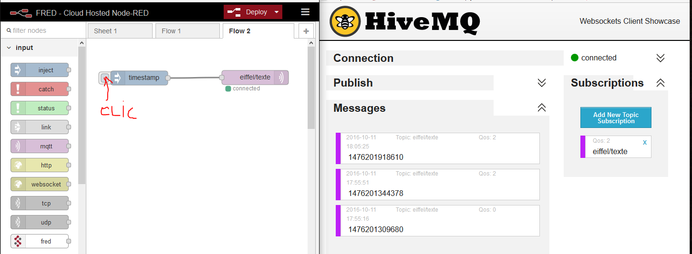This screenshot has height=254, width=692.
Task: Click the wire between timestamp and eiffel/texte
Action: 195,78
